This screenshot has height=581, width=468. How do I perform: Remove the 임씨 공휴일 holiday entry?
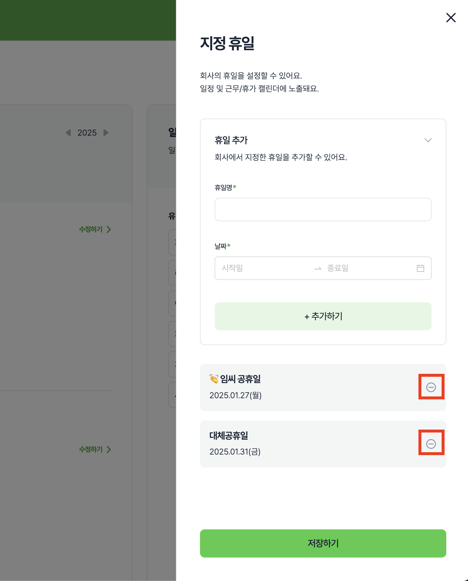click(431, 387)
